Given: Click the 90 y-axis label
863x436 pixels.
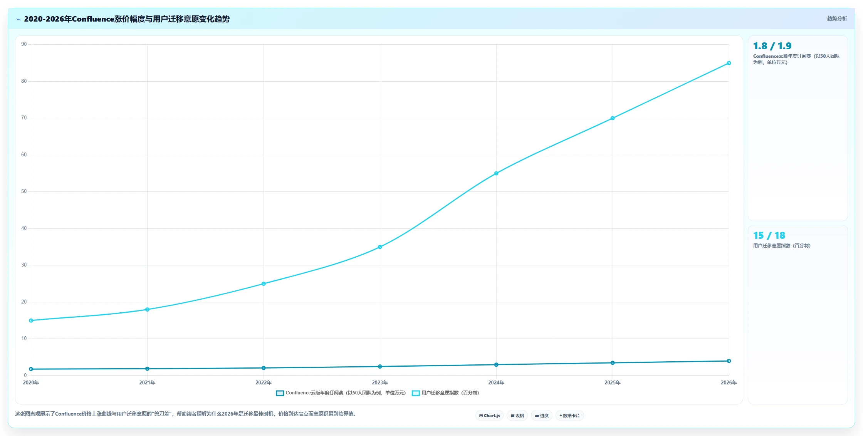Looking at the screenshot, I should (x=24, y=44).
